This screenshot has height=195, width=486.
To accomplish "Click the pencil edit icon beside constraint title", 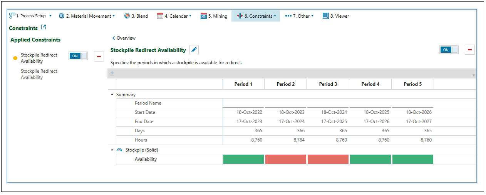I will click(x=194, y=50).
